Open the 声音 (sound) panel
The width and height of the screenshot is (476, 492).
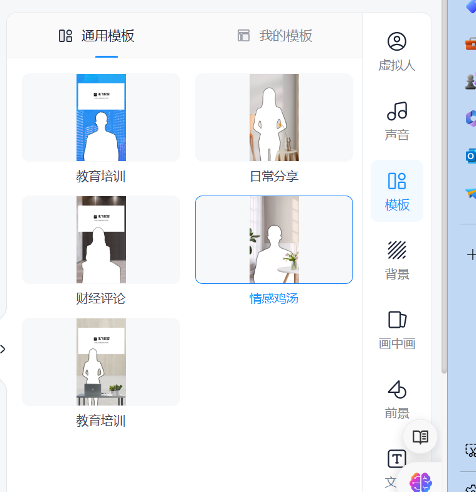pyautogui.click(x=396, y=121)
